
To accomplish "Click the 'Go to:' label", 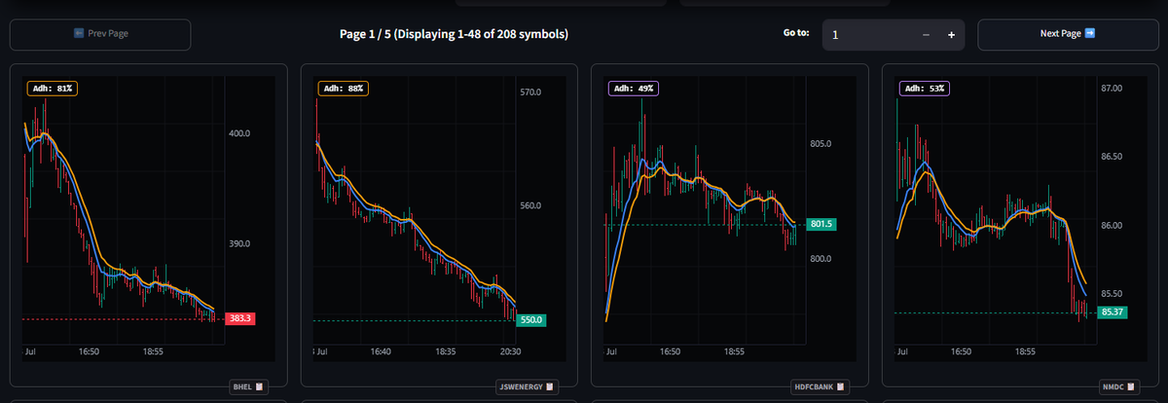I will [x=796, y=33].
